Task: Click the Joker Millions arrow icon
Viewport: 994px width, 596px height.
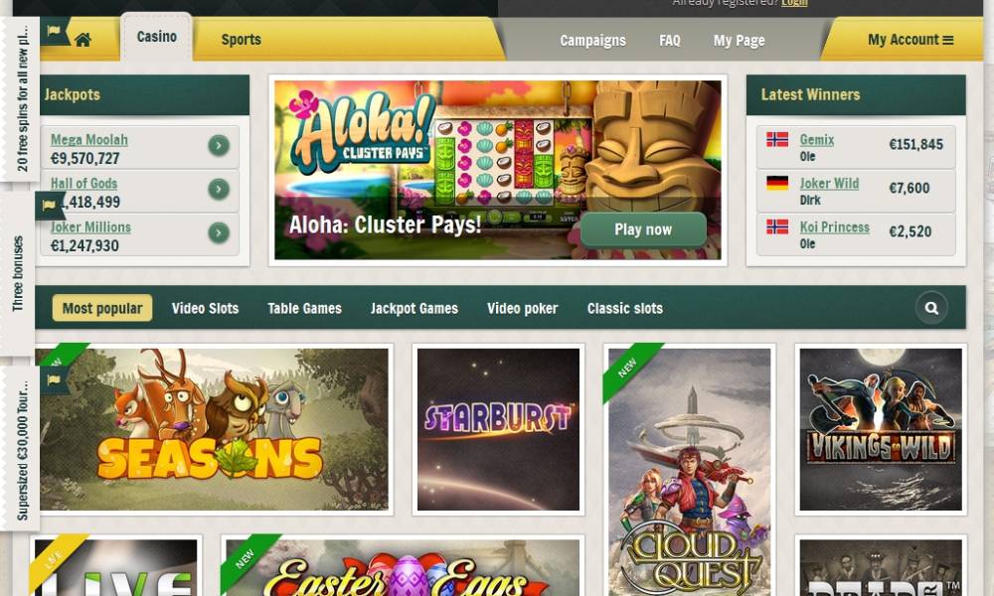Action: click(x=219, y=232)
